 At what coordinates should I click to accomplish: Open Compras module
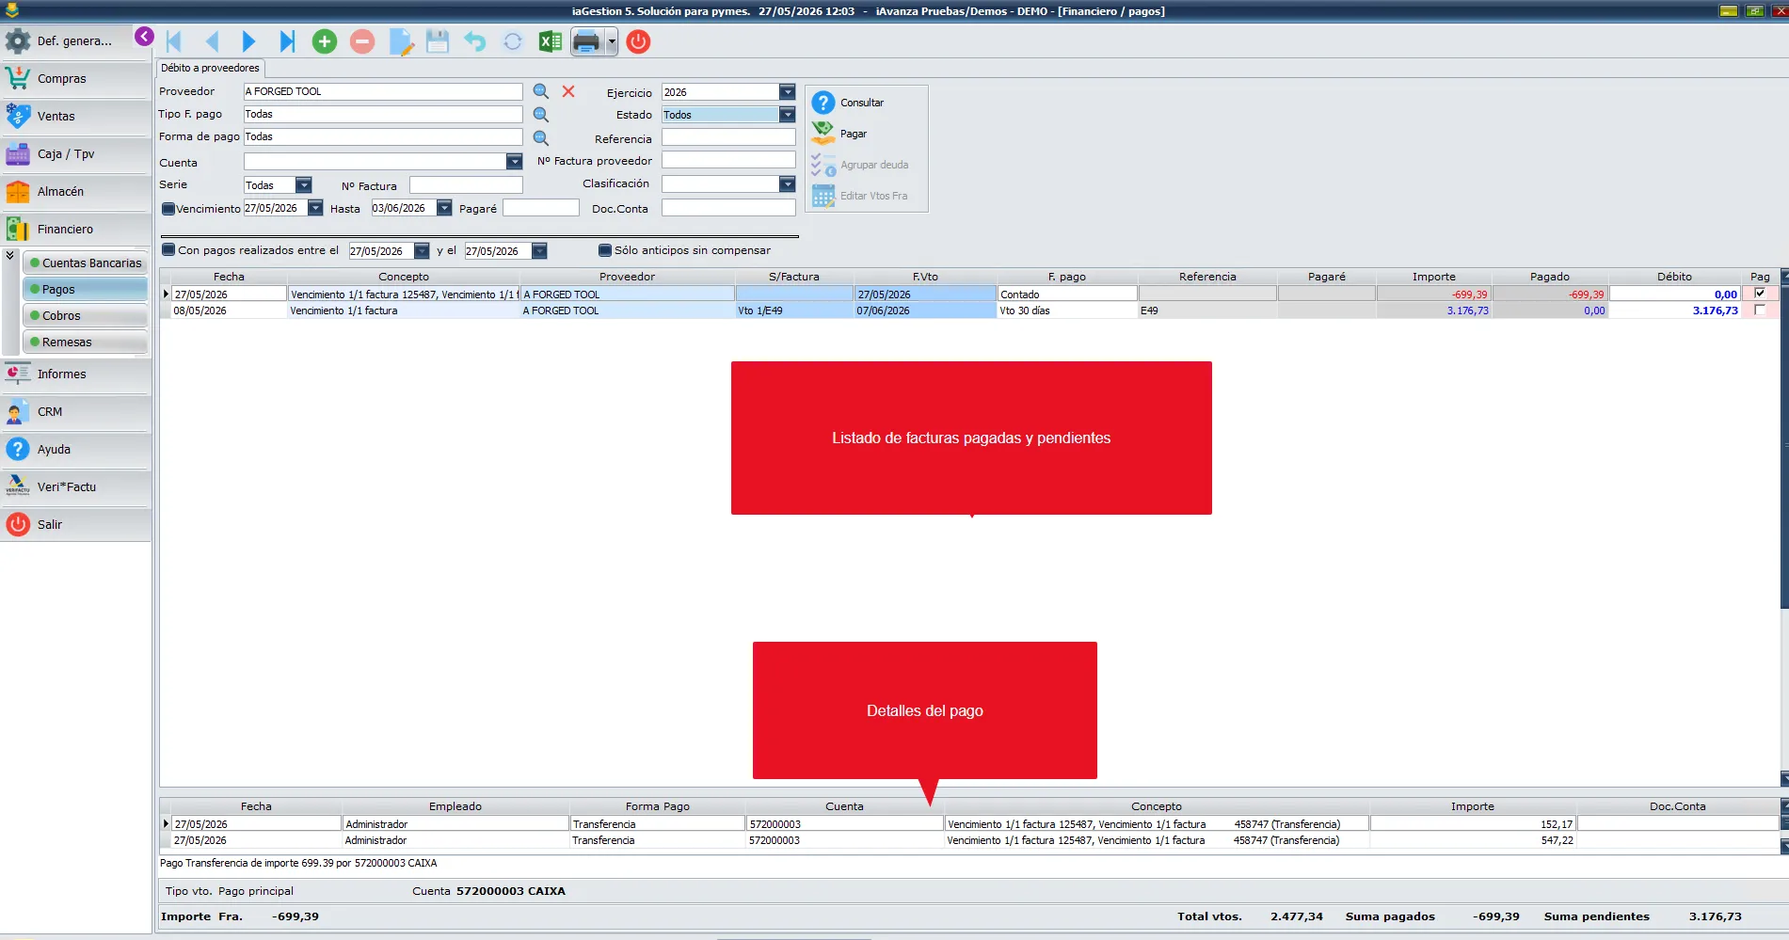coord(75,79)
